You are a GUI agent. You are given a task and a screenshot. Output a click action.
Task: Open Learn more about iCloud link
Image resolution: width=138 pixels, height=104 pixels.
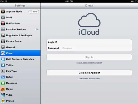tap(89, 78)
